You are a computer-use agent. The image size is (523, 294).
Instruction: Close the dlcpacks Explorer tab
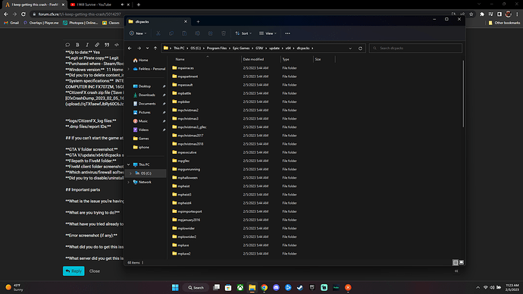(x=186, y=22)
